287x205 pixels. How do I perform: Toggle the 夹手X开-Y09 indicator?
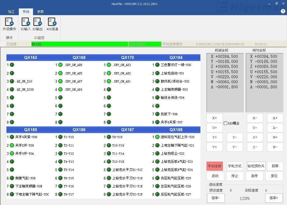(12, 145)
